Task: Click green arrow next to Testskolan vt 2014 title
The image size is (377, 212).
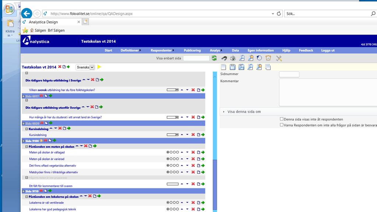Action: 68,67
